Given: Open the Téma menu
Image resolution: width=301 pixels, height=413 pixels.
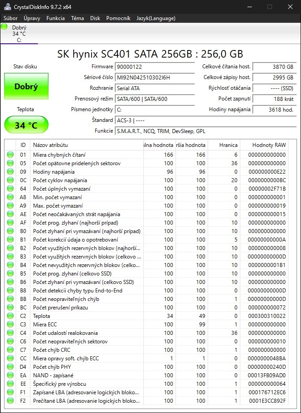Looking at the screenshot, I should [x=77, y=18].
